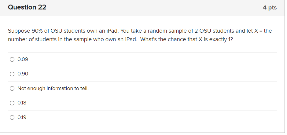The width and height of the screenshot is (287, 135).
Task: Click the '0.18' answer label text
Action: click(x=22, y=103)
